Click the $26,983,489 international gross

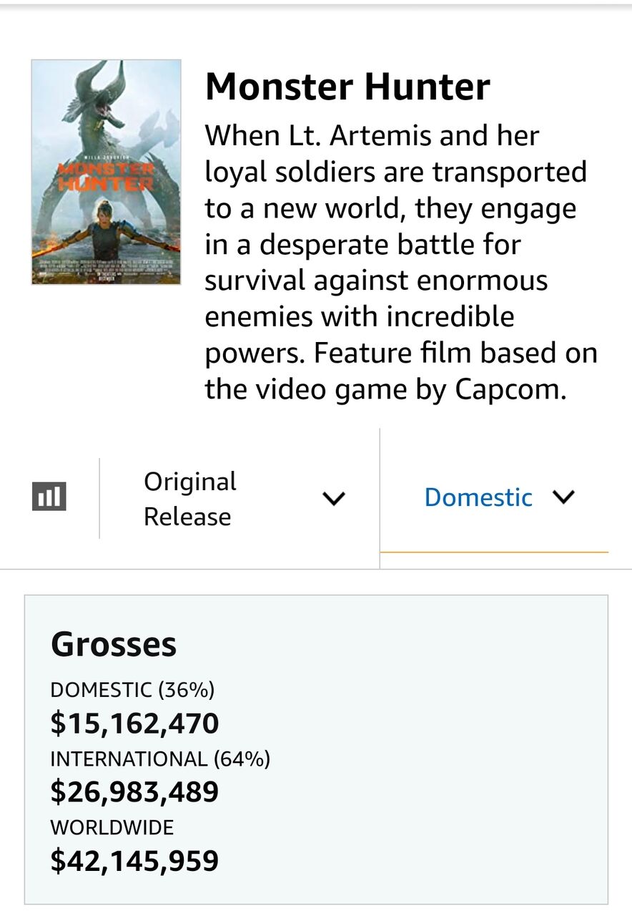point(134,792)
